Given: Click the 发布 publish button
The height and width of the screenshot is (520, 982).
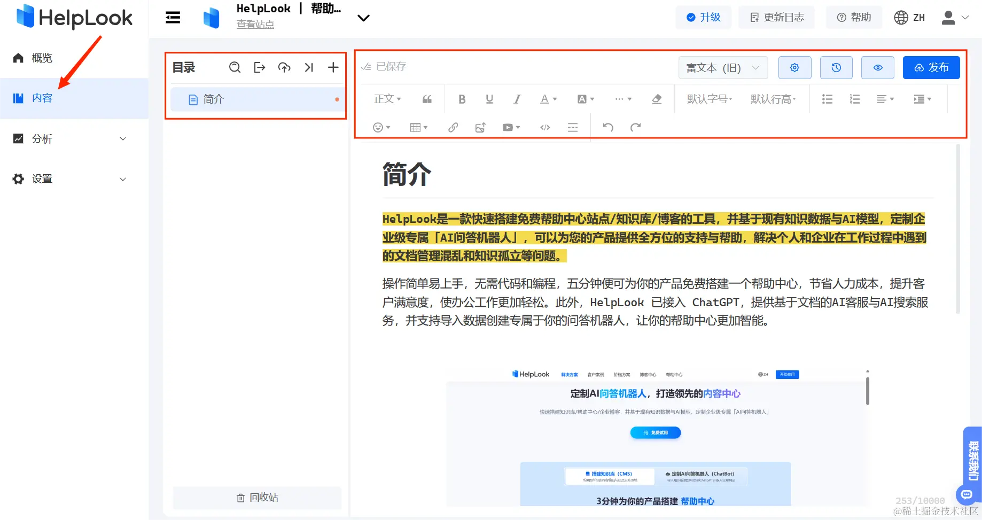Looking at the screenshot, I should [x=931, y=68].
